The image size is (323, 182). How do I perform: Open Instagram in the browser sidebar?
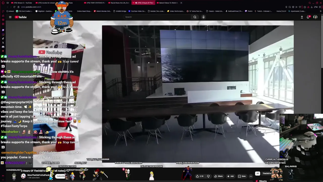point(3,34)
